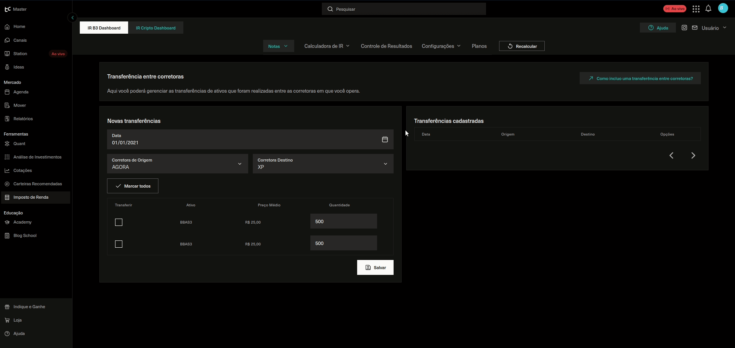Image resolution: width=735 pixels, height=348 pixels.
Task: Open Relatórios in the sidebar
Action: coord(23,119)
